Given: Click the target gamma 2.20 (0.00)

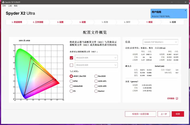Looking at the screenshot, I should pos(147,88).
